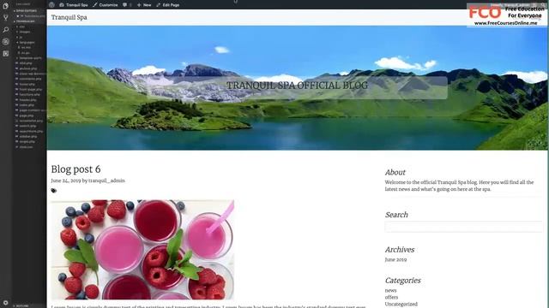Click the Search input field in the blog sidebar
Image resolution: width=549 pixels, height=308 pixels.
pyautogui.click(x=464, y=227)
